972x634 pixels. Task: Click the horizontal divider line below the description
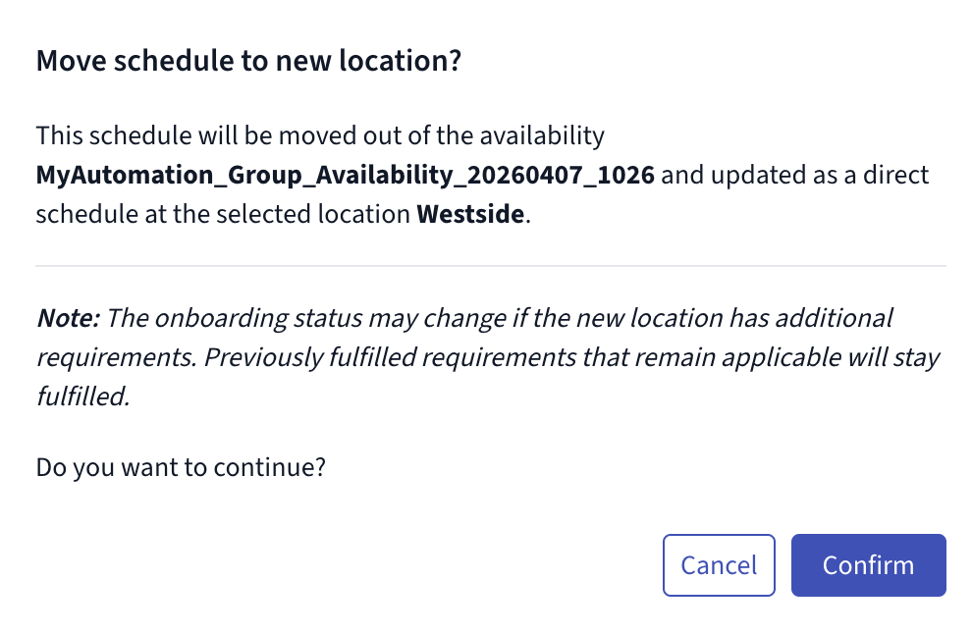point(491,266)
